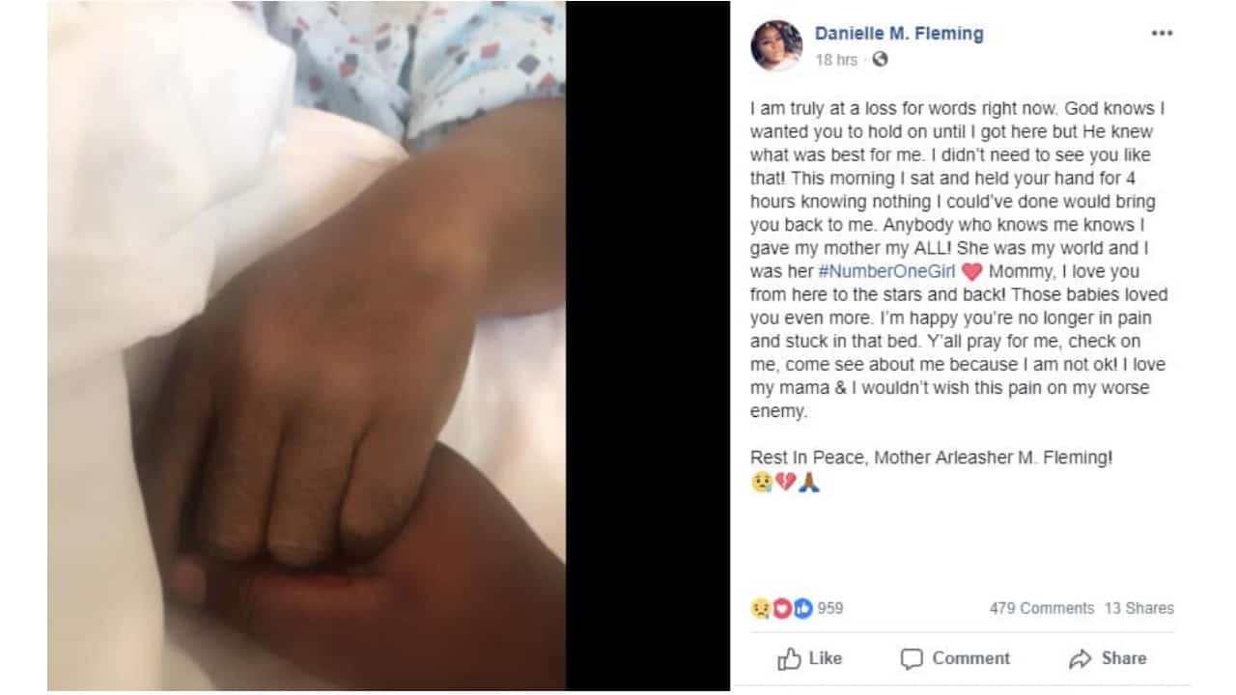
Task: Click the red heart emoji in post
Action: pyautogui.click(x=971, y=272)
